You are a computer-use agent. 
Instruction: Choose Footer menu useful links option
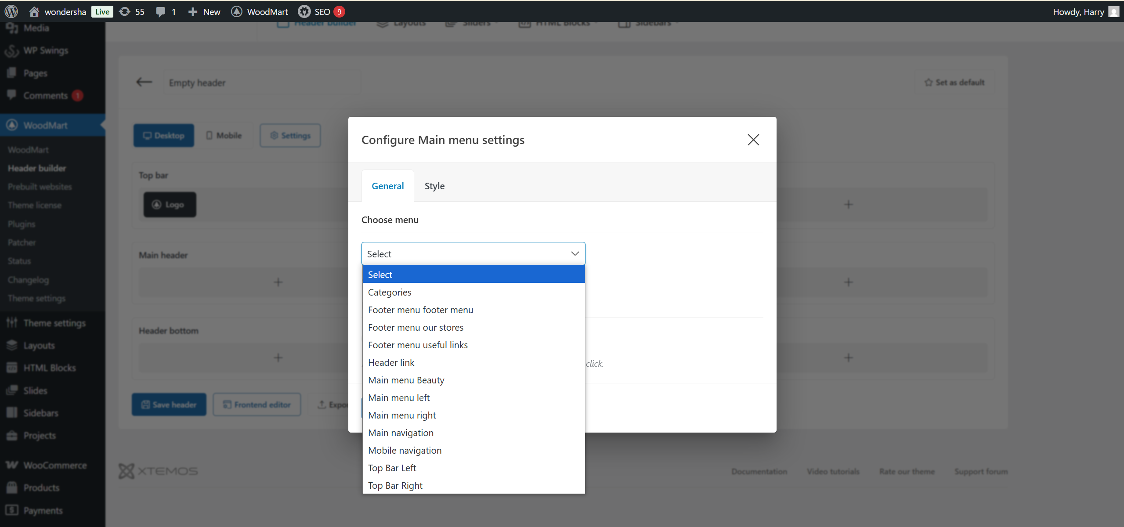point(418,345)
